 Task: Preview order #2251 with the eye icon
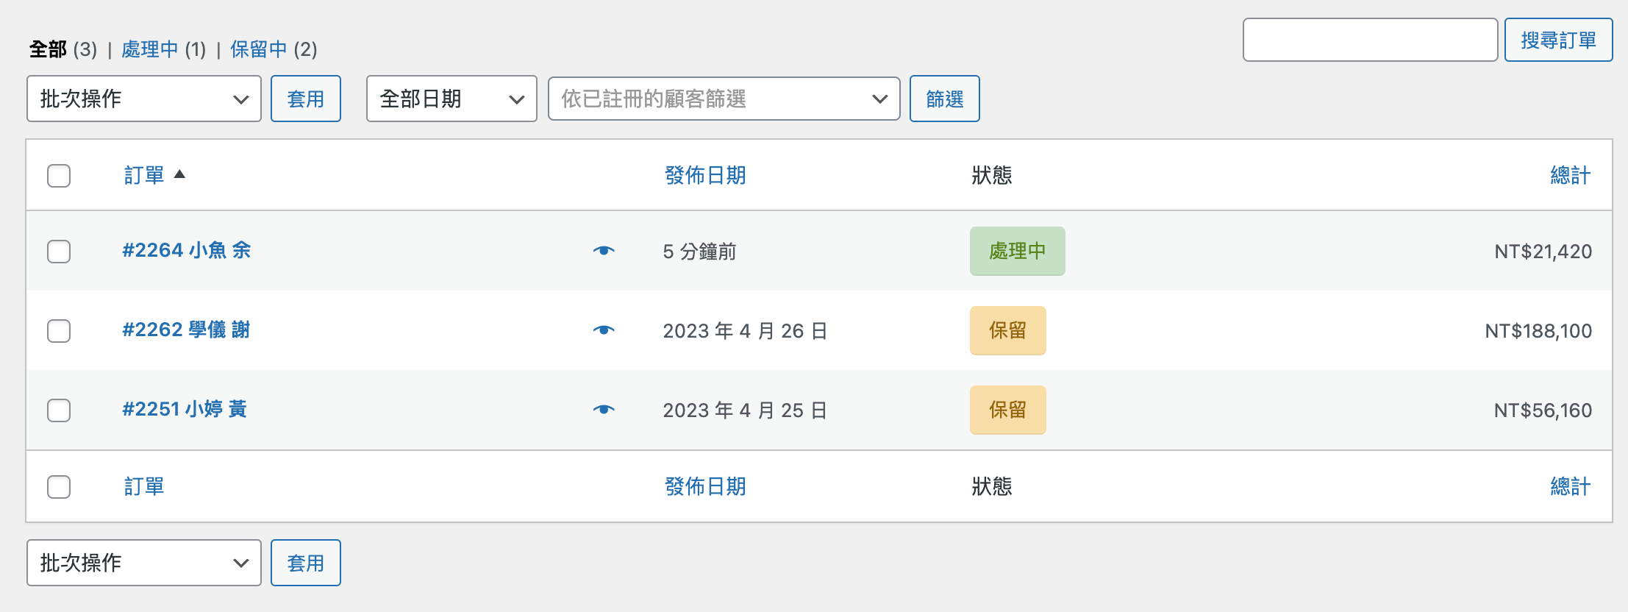(x=604, y=410)
